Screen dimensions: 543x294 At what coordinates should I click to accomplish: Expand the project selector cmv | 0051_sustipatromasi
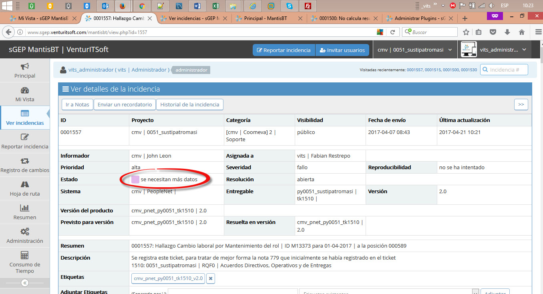tap(415, 50)
